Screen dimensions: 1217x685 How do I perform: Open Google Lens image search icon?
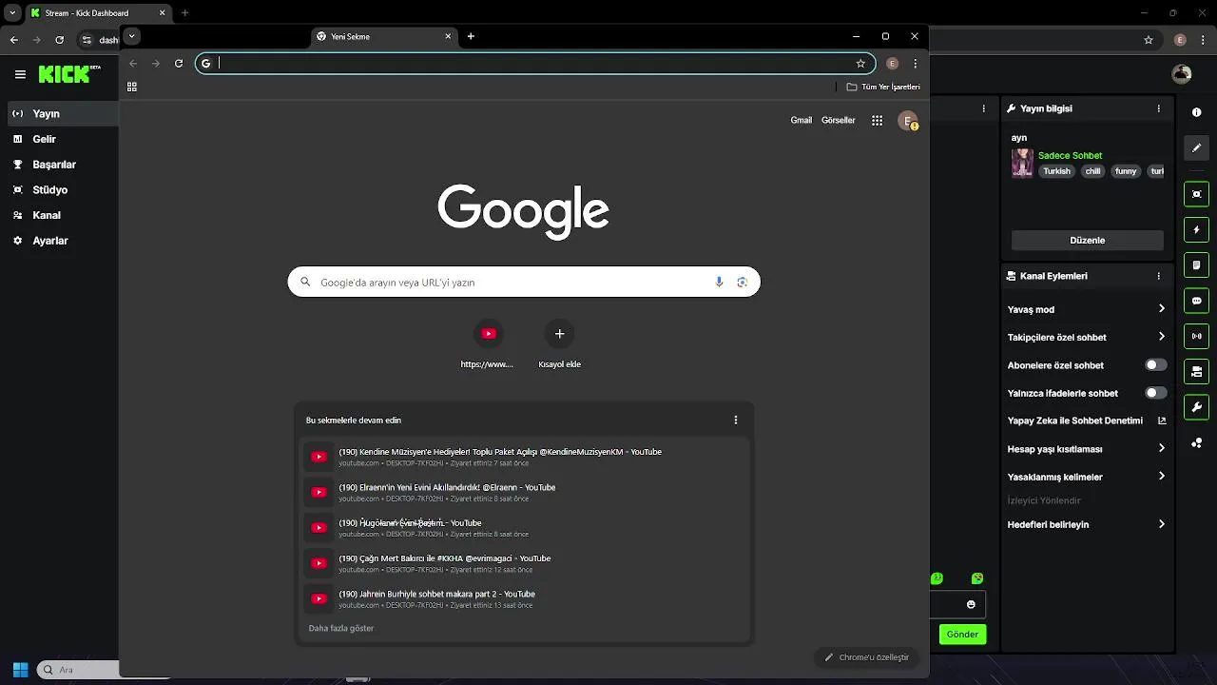point(742,282)
